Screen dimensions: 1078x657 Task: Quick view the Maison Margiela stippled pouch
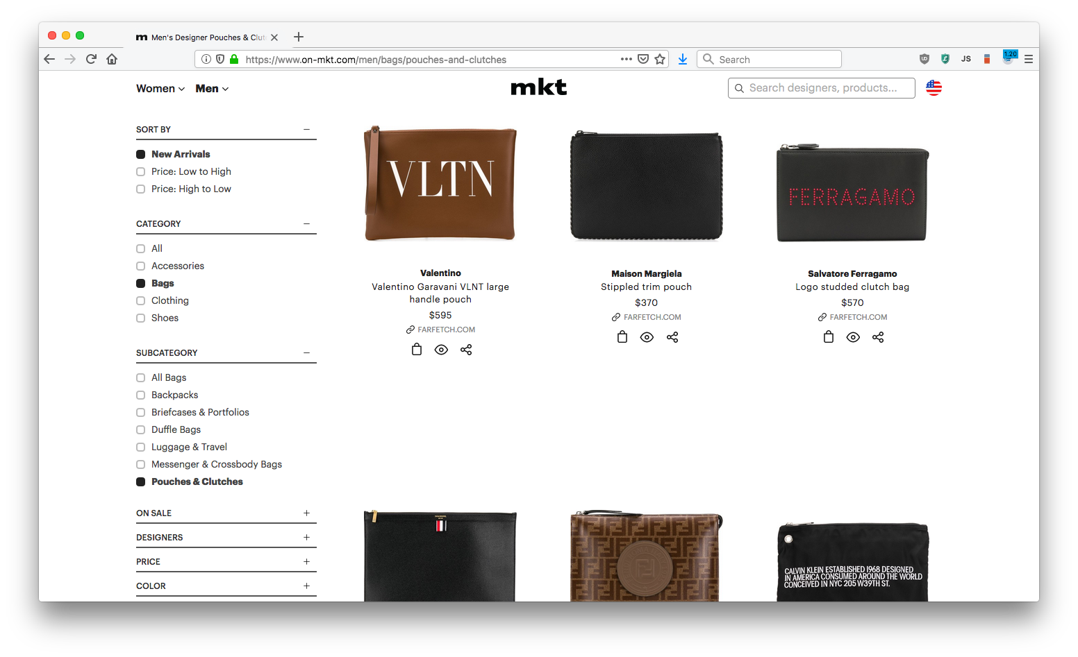click(647, 337)
